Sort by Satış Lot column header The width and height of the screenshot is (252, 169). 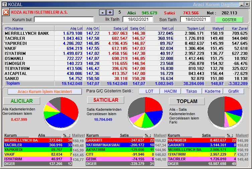click(x=114, y=28)
